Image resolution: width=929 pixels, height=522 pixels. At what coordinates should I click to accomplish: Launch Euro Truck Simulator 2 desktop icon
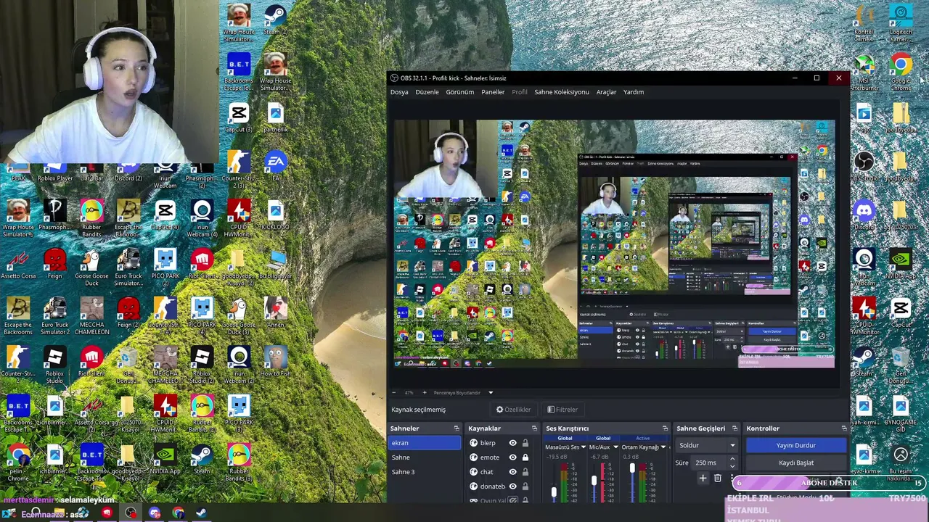pyautogui.click(x=55, y=317)
